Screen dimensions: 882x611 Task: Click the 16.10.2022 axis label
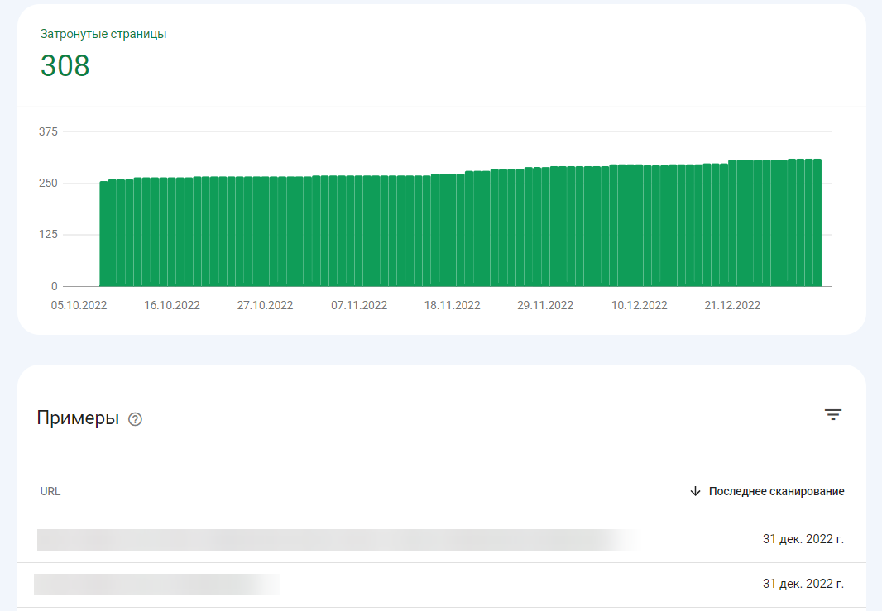(172, 305)
